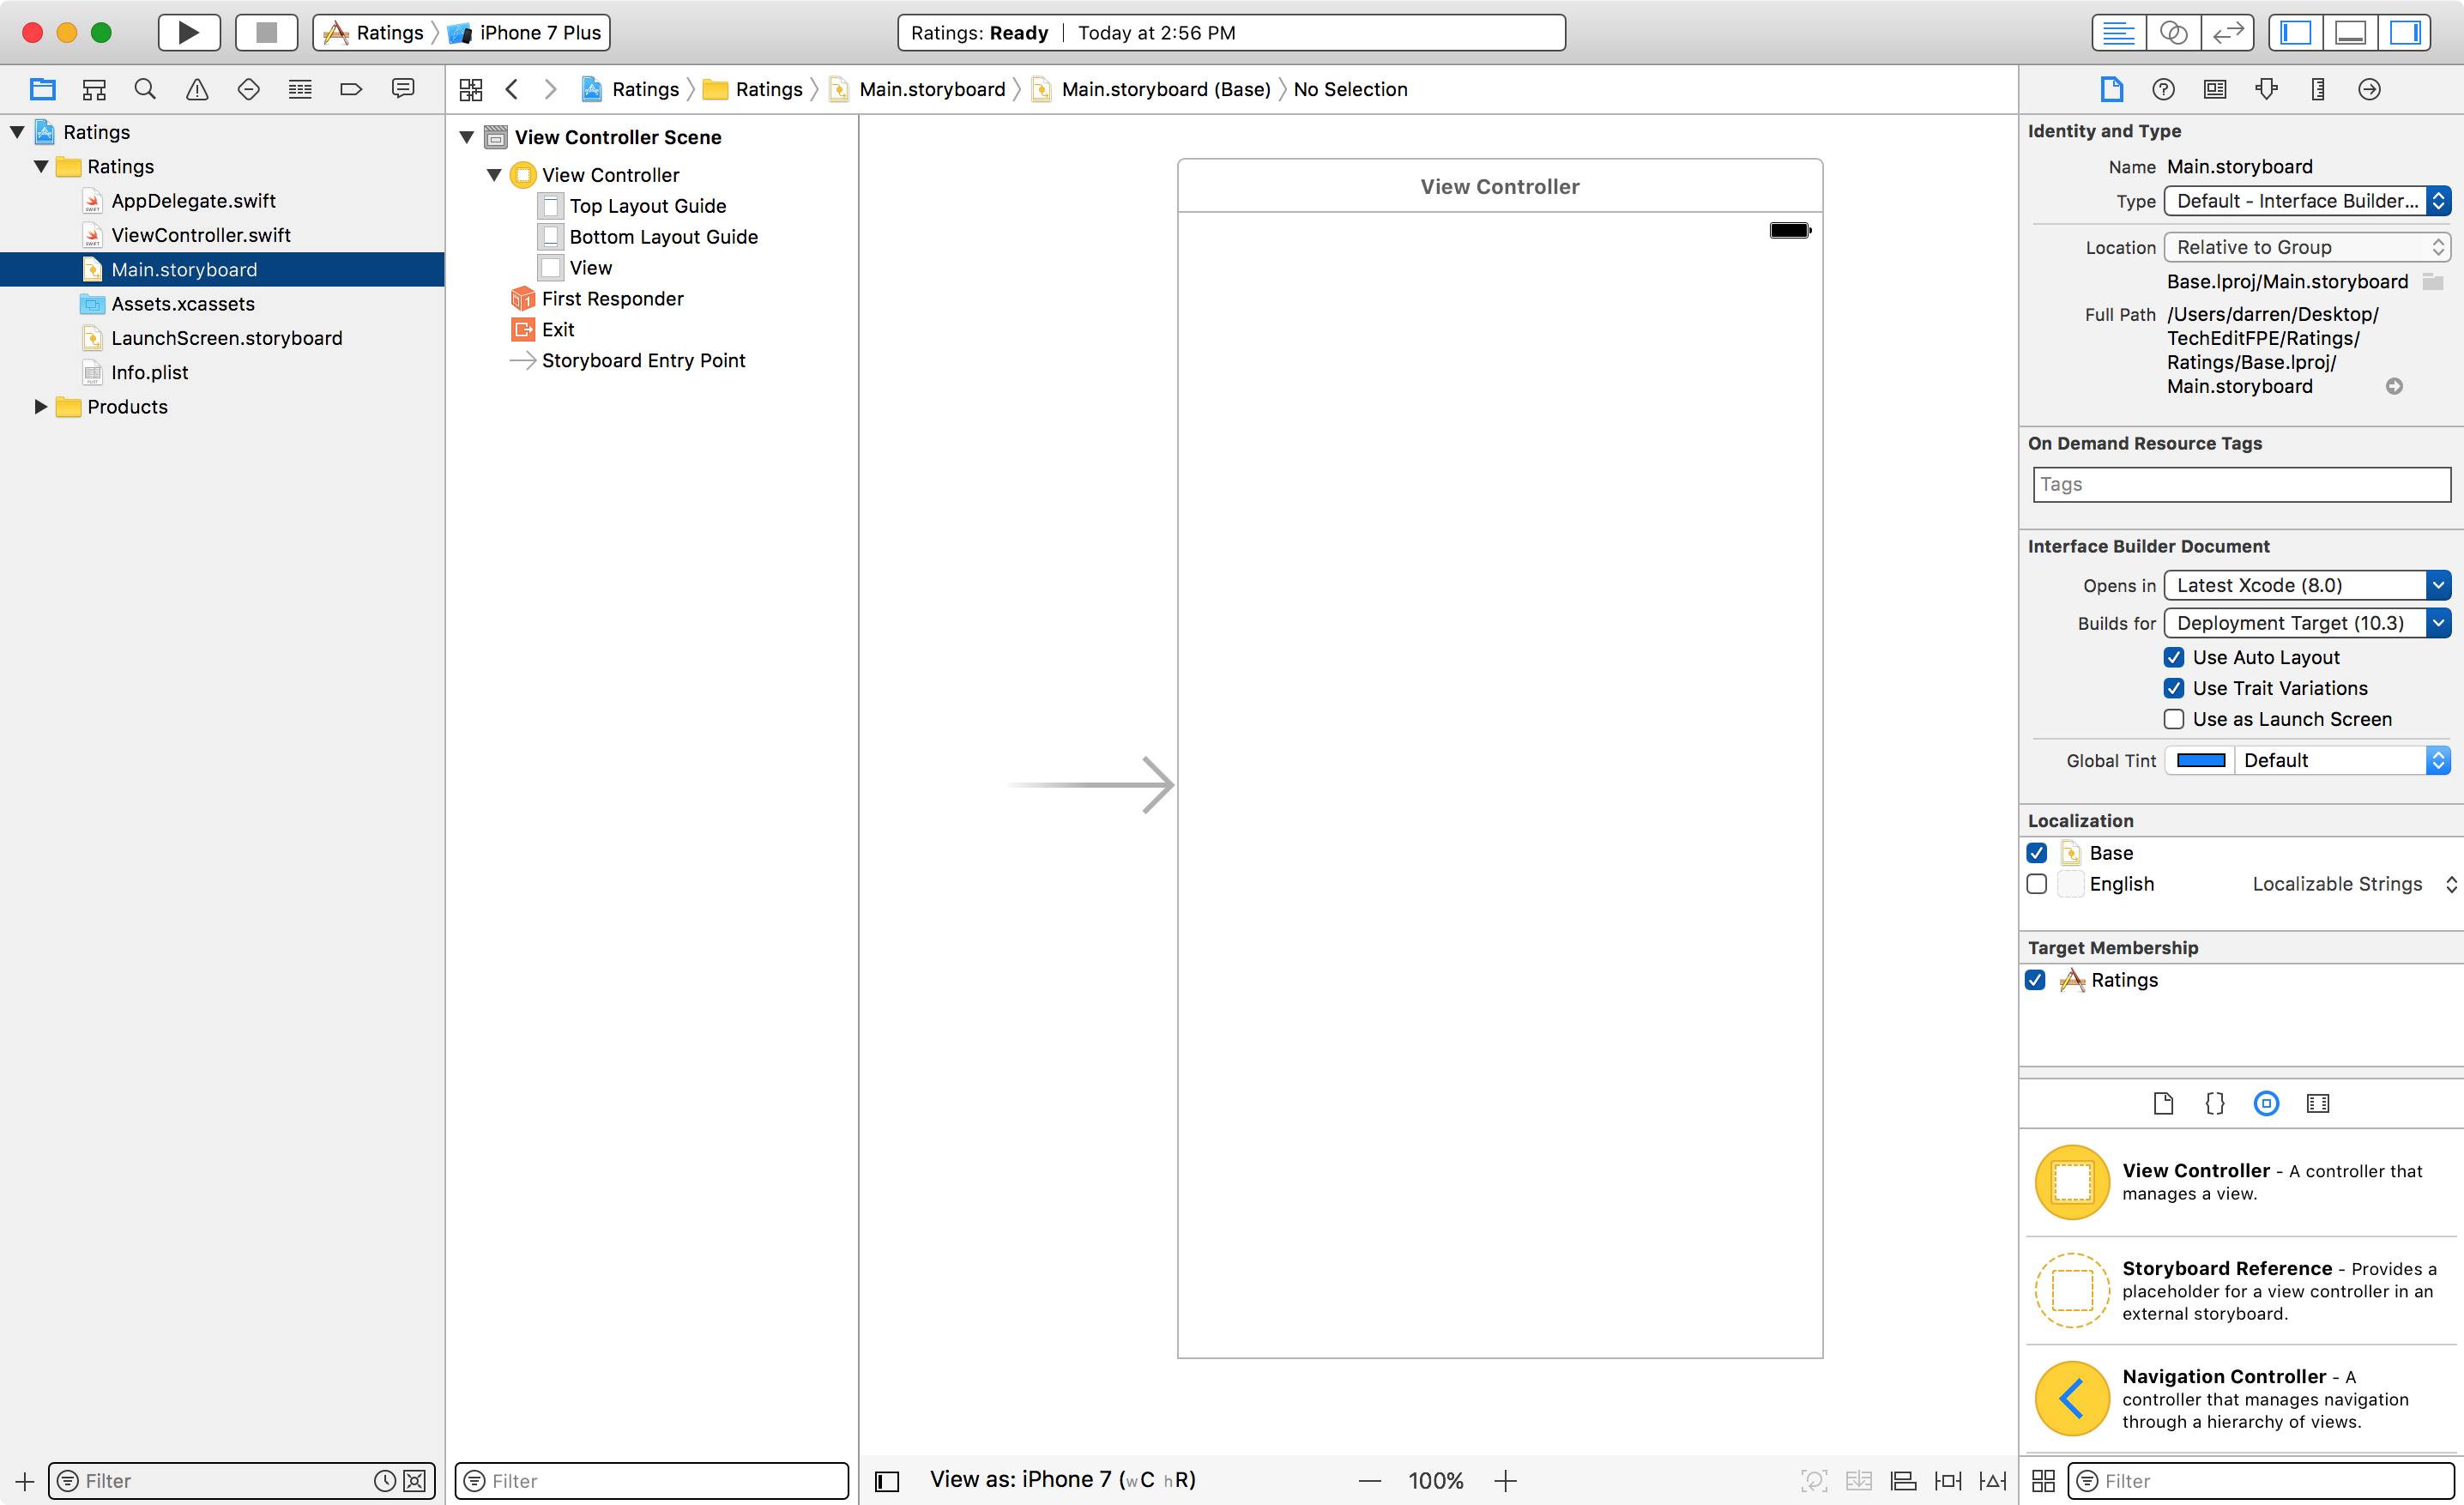
Task: Hide the document outline panel
Action: tap(887, 1480)
